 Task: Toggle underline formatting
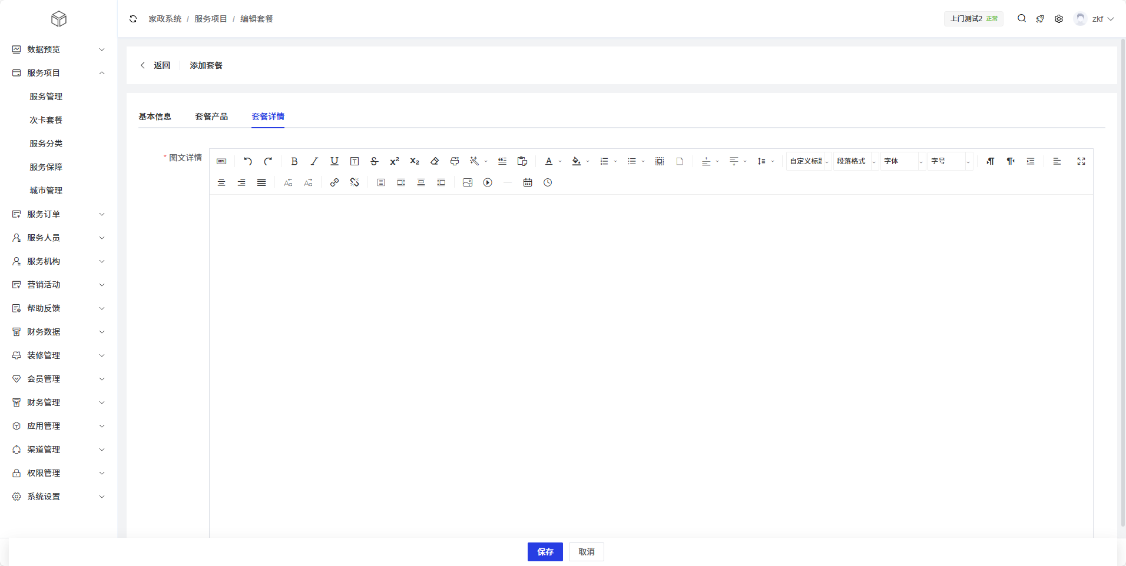(x=335, y=161)
